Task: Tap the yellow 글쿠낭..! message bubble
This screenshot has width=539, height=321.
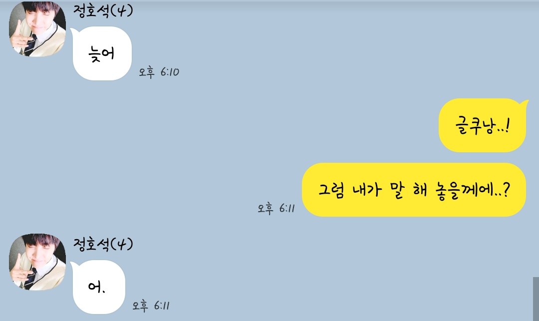Action: coord(482,125)
